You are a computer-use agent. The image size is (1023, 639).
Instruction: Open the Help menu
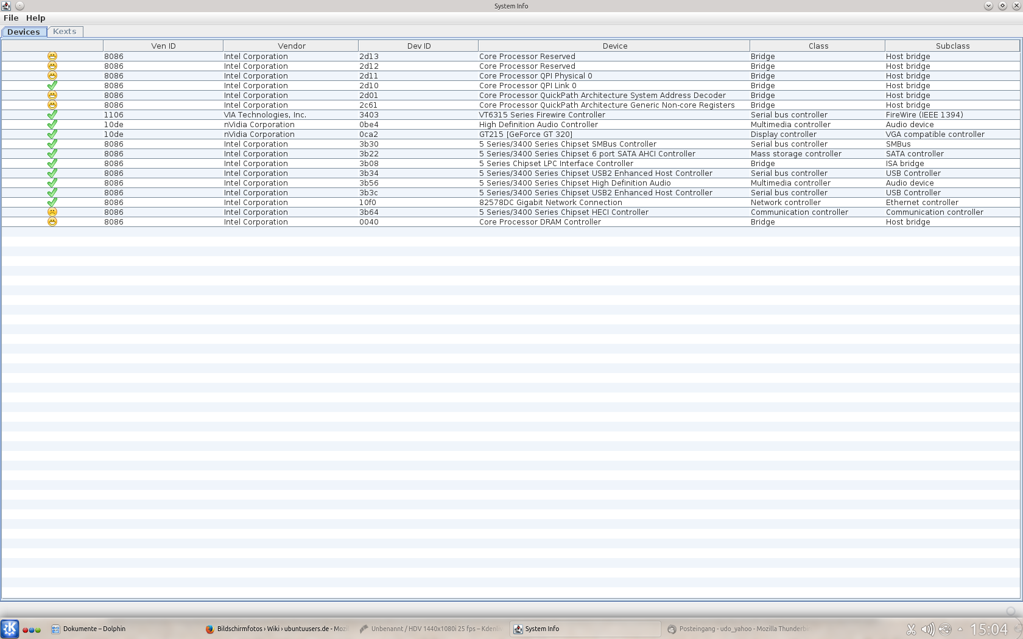point(36,18)
